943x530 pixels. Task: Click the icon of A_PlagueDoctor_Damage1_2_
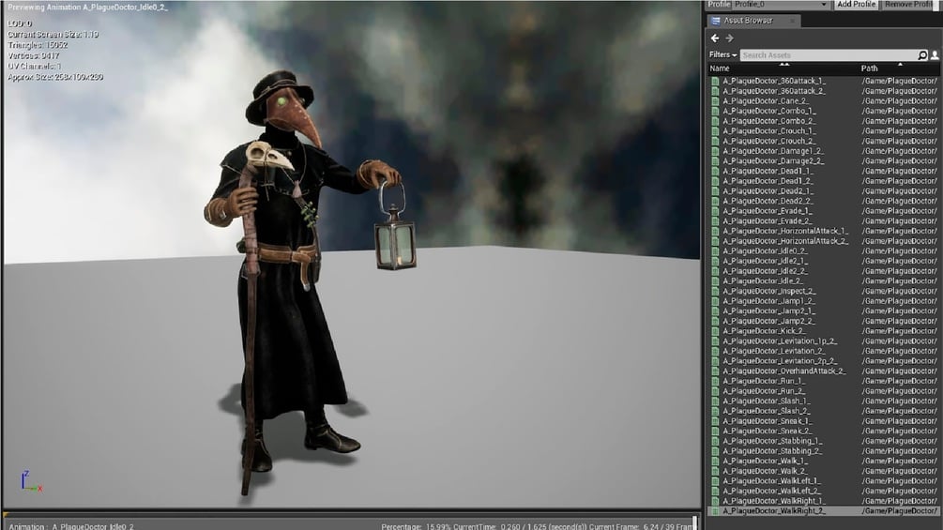tap(715, 151)
